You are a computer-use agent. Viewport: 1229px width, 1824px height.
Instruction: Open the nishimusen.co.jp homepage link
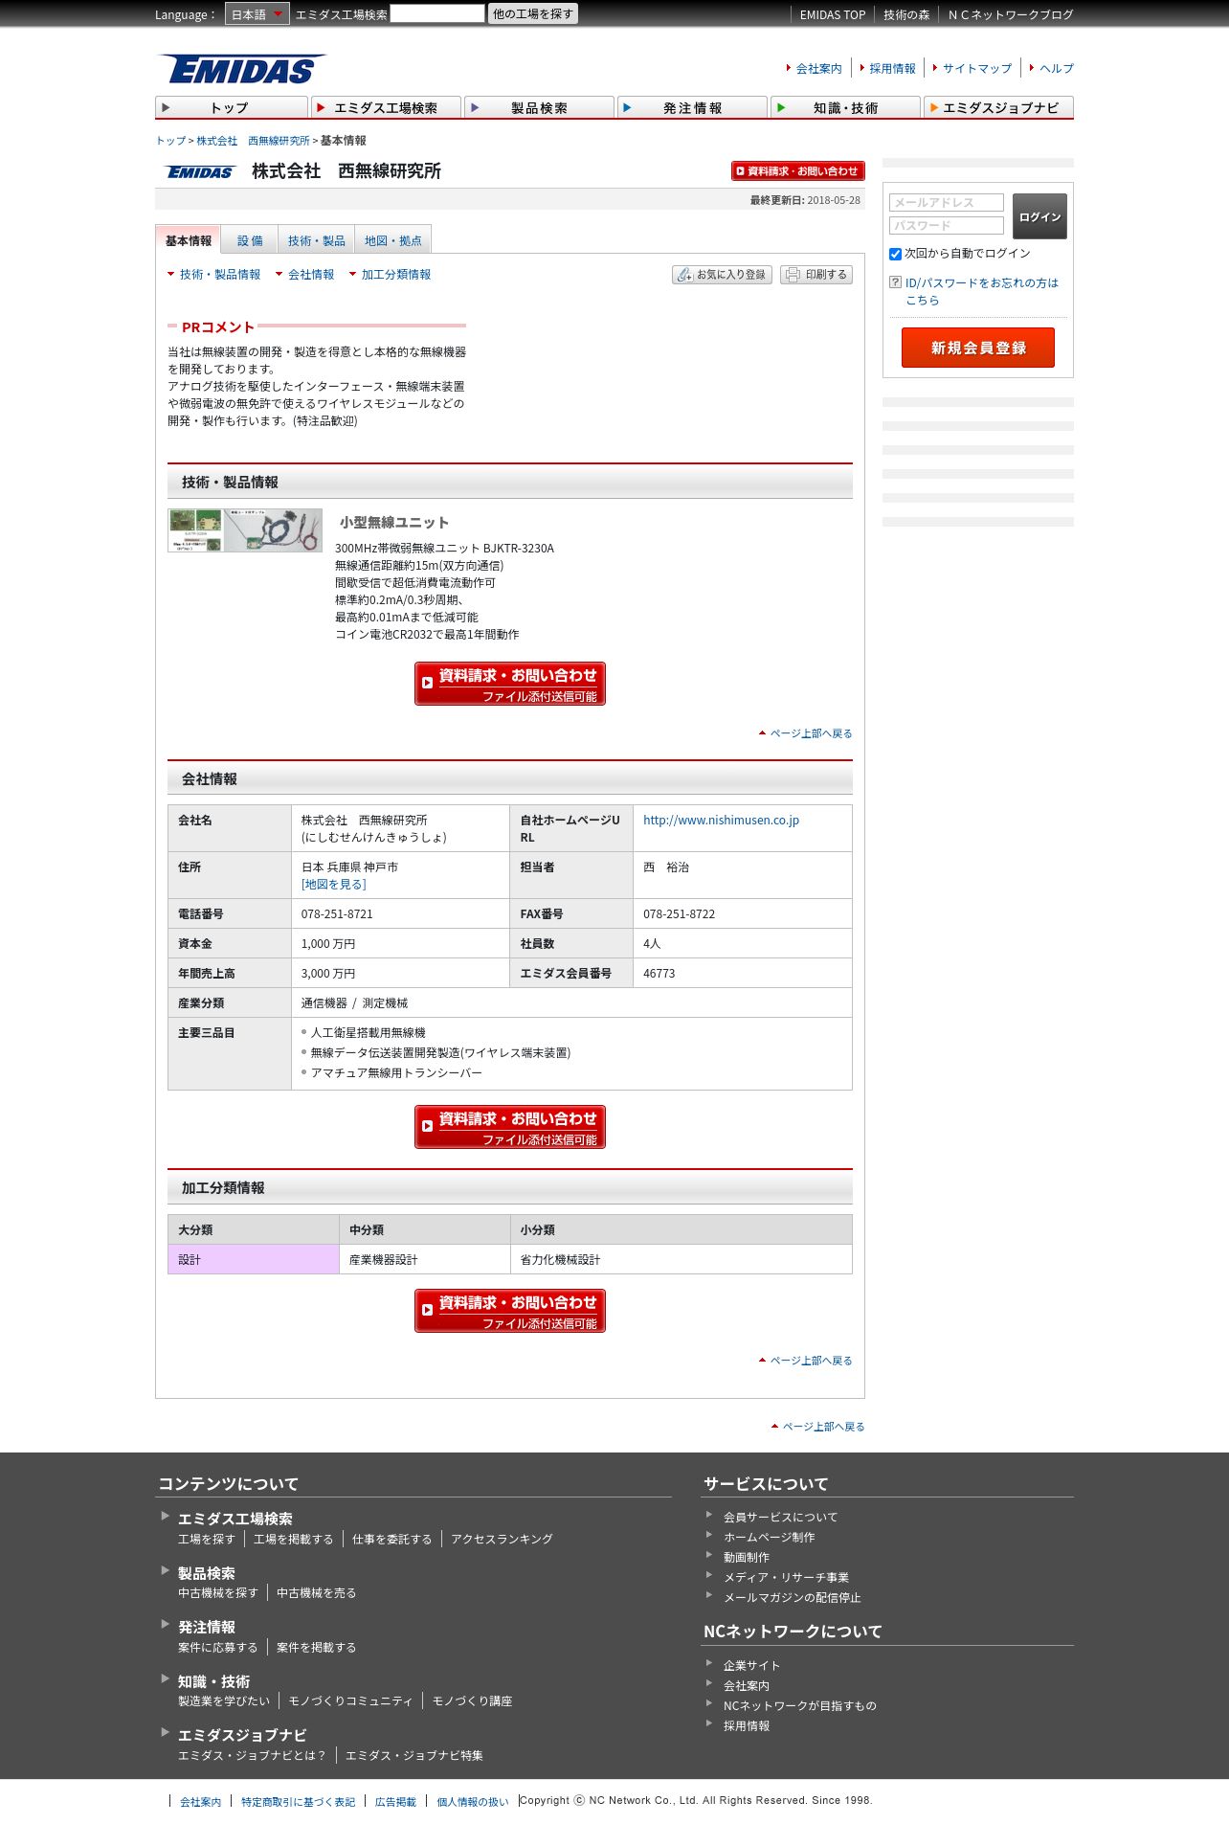click(x=721, y=821)
